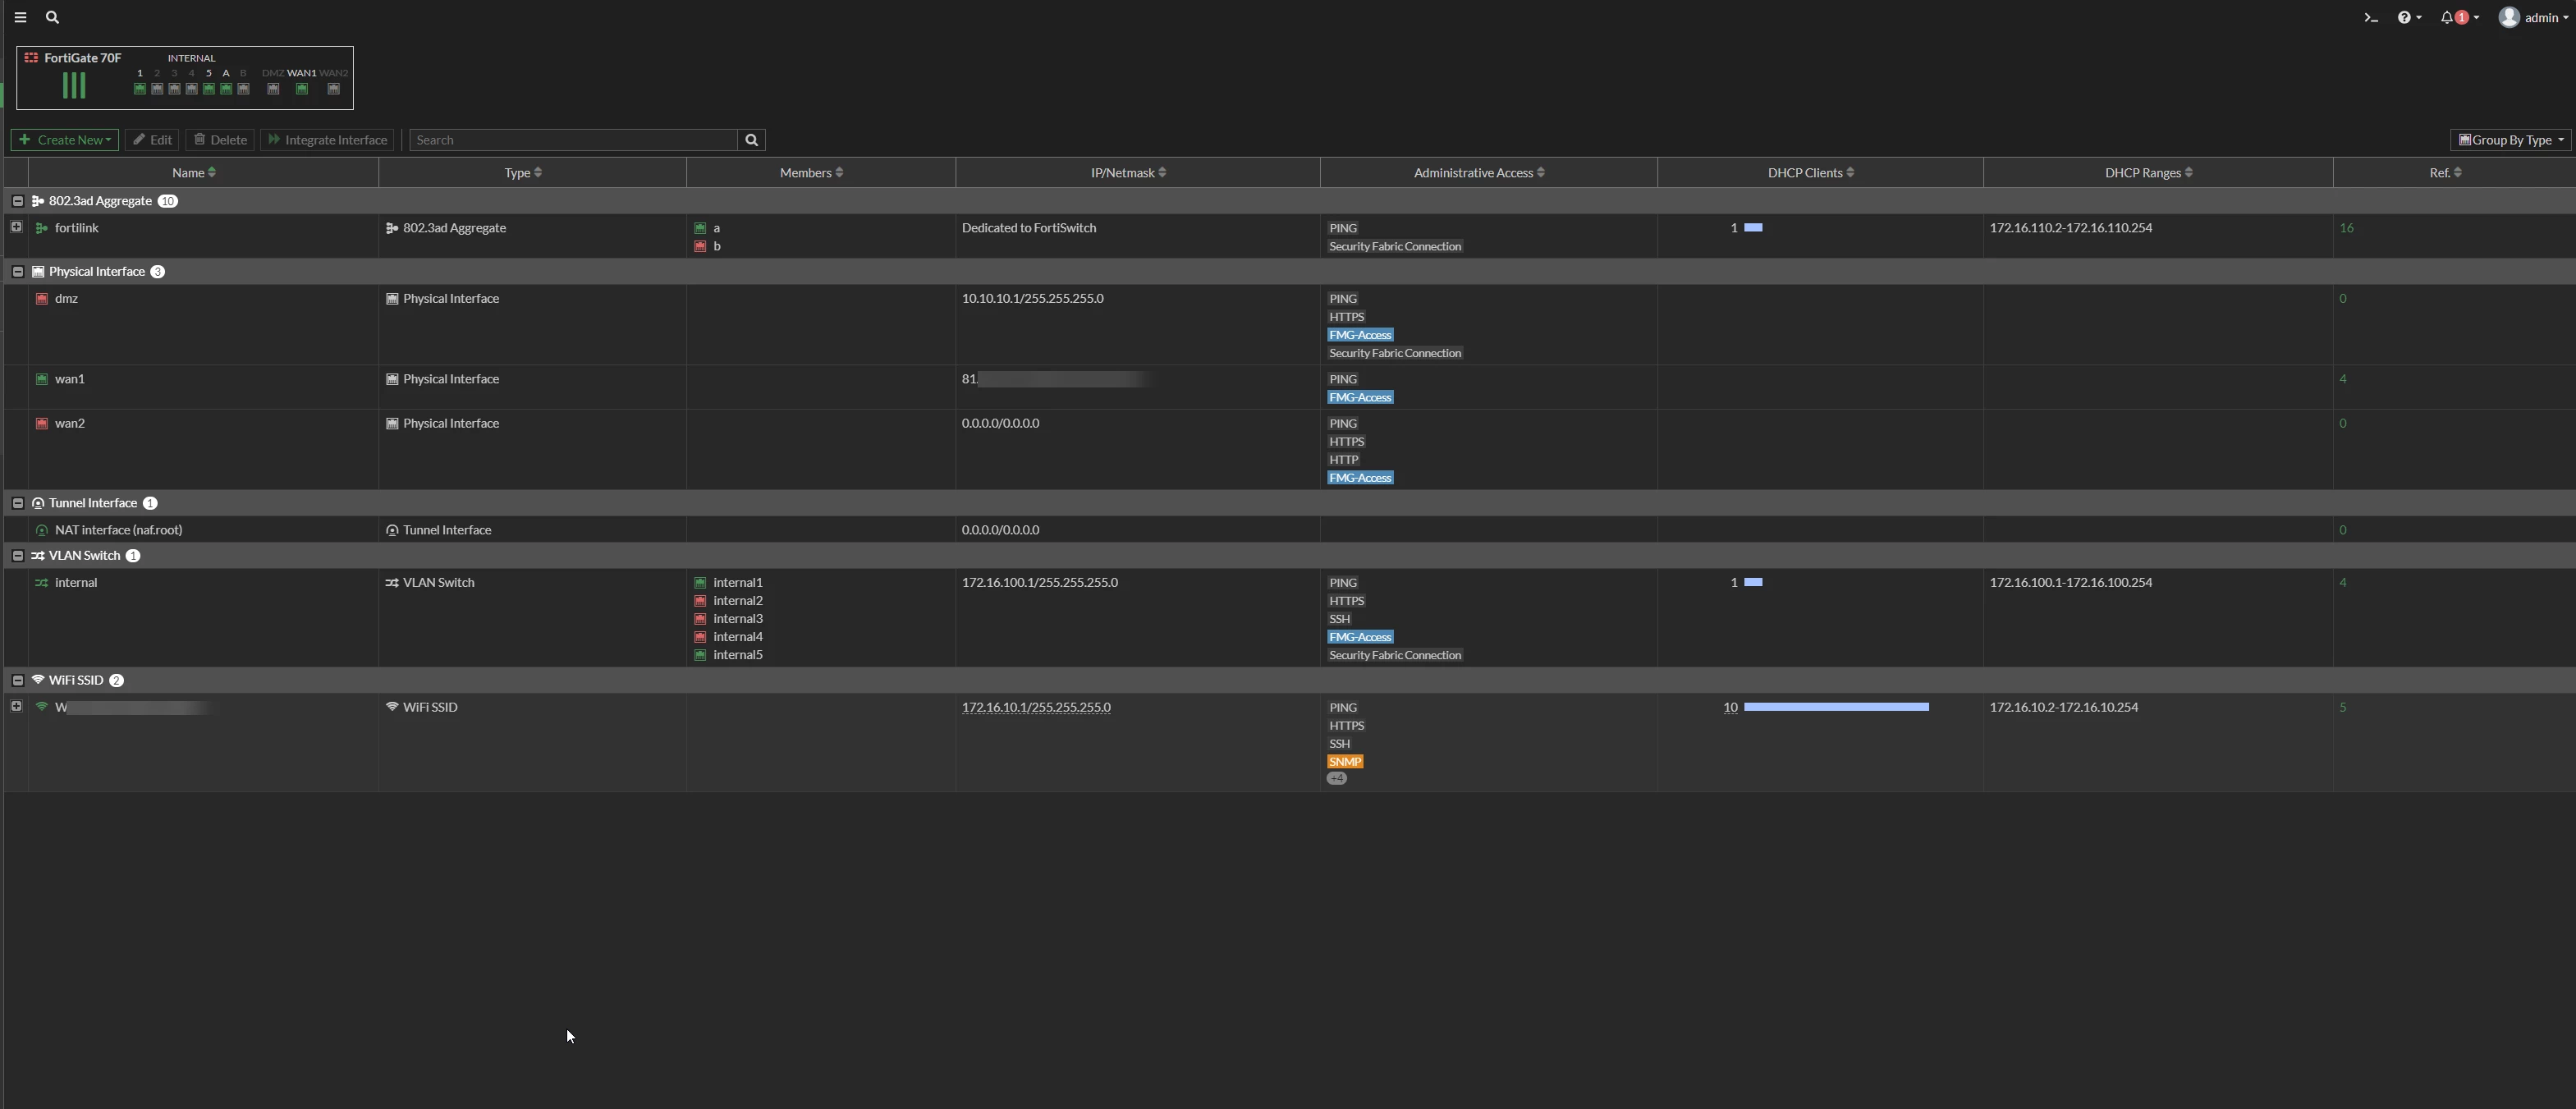Click the search submit magnifier button

point(752,140)
